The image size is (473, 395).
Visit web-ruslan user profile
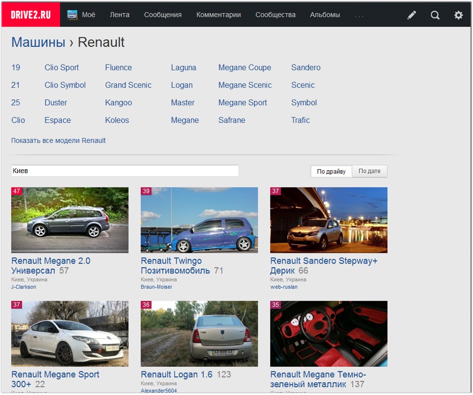(x=284, y=287)
